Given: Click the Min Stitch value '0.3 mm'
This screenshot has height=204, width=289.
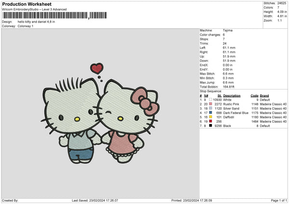Looking at the screenshot, I should point(228,78).
